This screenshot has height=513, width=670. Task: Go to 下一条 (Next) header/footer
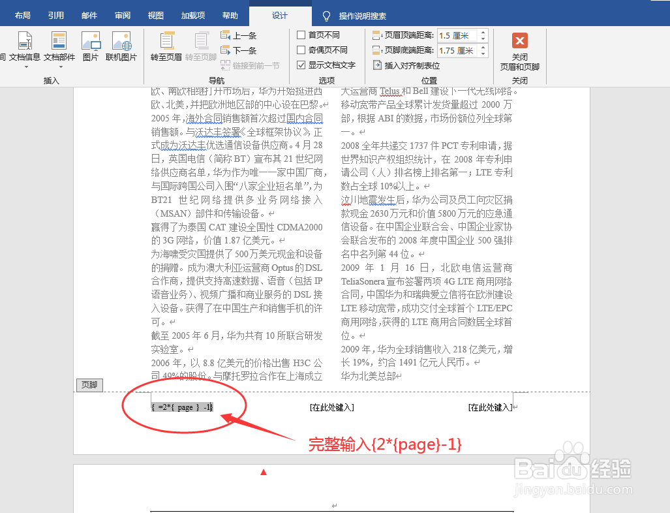238,50
